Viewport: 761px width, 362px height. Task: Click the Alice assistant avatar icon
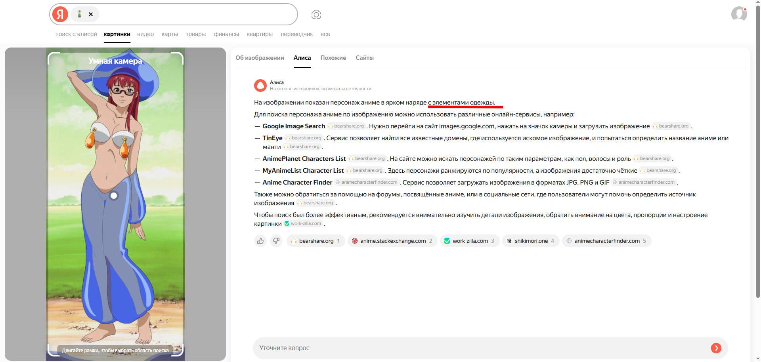260,86
